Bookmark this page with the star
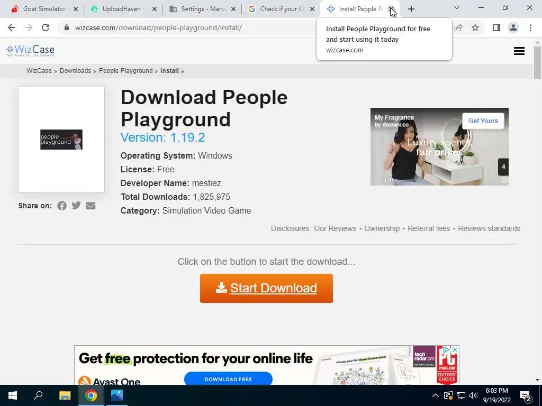Viewport: 542px width, 406px height. pyautogui.click(x=475, y=27)
